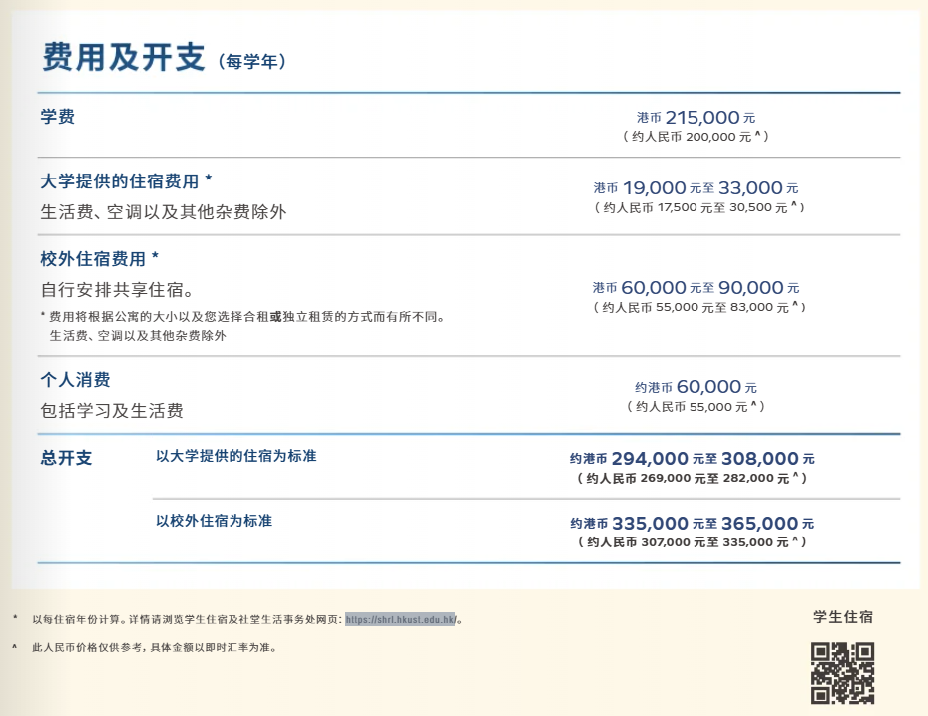Select total 约港币 335,000 元至 365,000 元
928x716 pixels.
coord(693,524)
